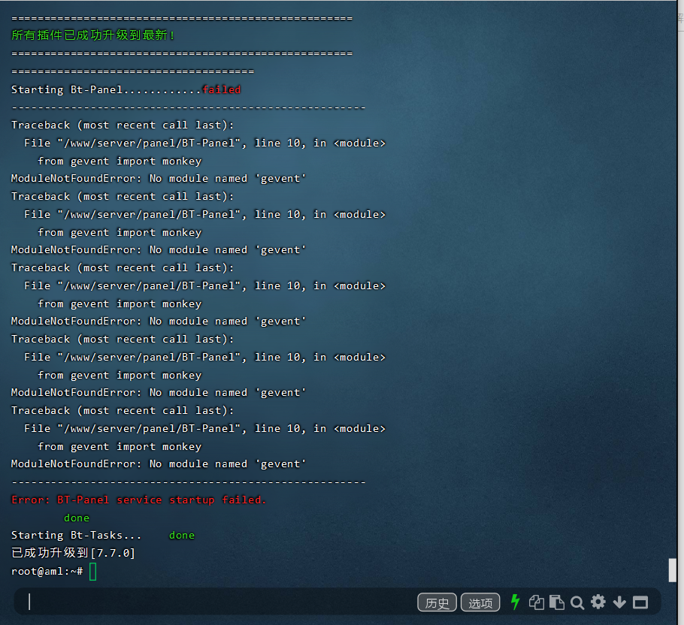Click the copy icon in command bar
This screenshot has width=684, height=625.
pos(536,602)
